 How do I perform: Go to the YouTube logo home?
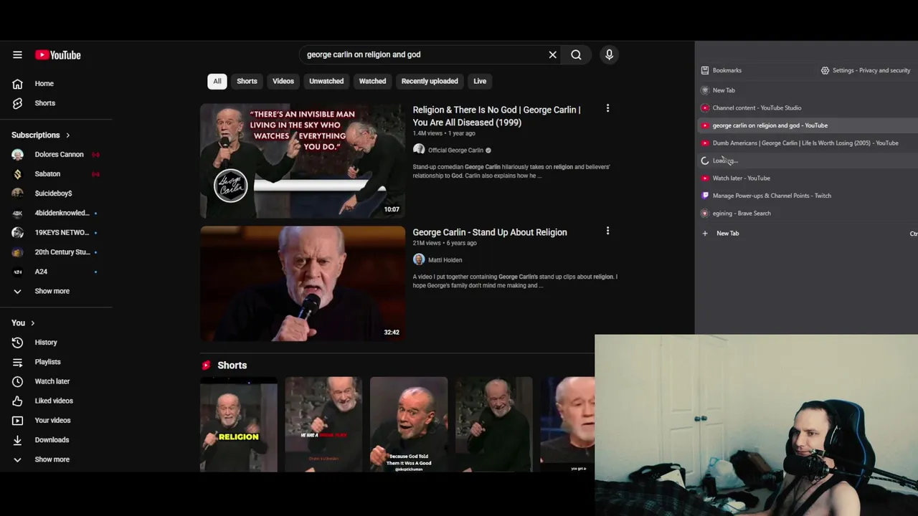pos(58,55)
